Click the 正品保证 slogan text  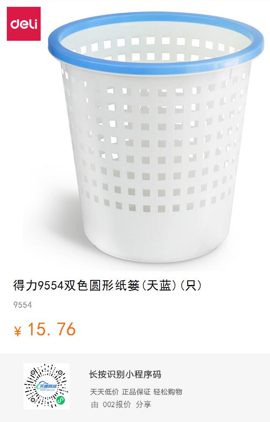[x=136, y=392]
